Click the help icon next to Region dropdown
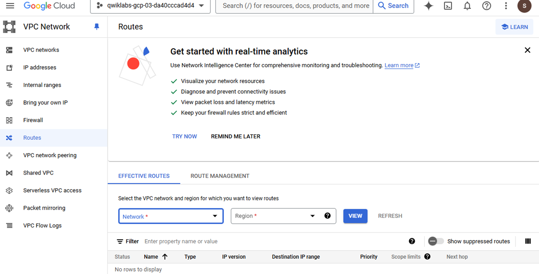Viewport: 539px width, 274px height. coord(327,216)
